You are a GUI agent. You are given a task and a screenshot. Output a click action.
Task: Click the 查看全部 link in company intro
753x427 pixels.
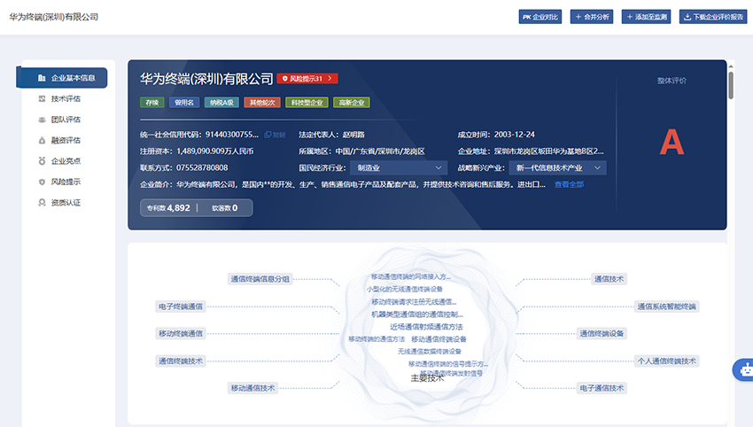pyautogui.click(x=569, y=184)
